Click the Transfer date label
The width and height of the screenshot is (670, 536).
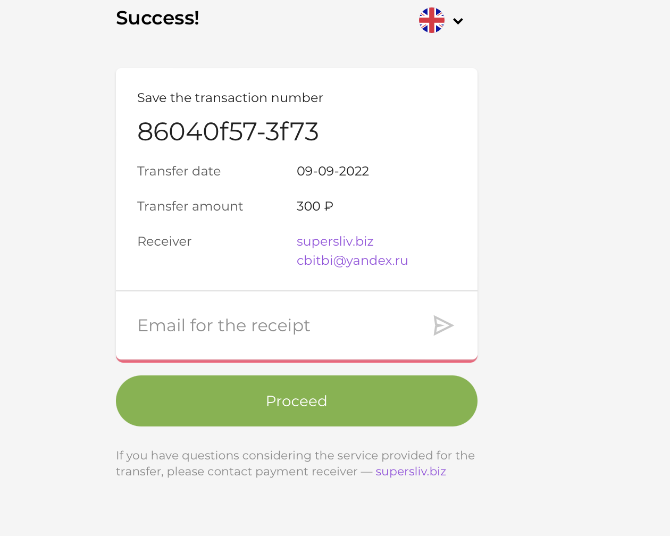179,171
